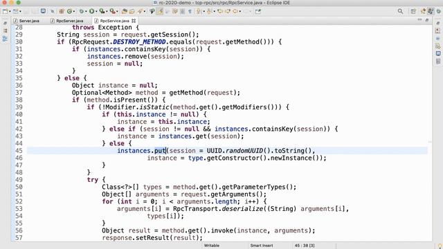Minimize the editor area icon
The height and width of the screenshot is (249, 443).
(420, 20)
